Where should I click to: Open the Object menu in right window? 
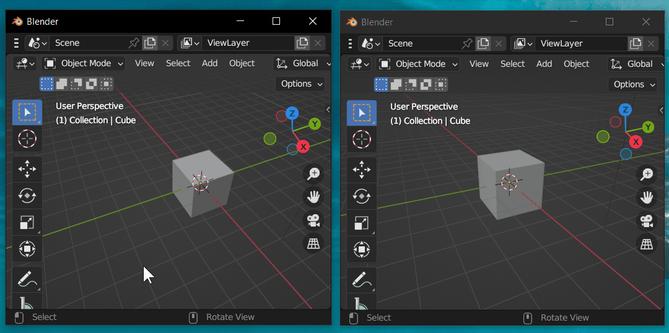point(577,64)
